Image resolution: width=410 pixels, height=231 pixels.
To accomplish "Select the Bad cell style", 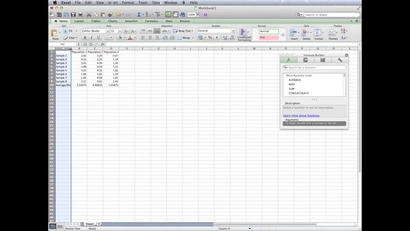I will (269, 37).
